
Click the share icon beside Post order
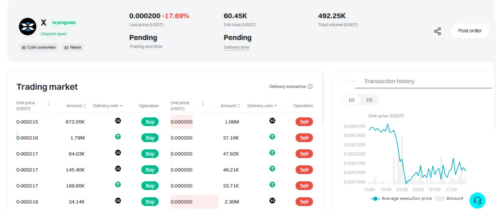click(x=437, y=31)
